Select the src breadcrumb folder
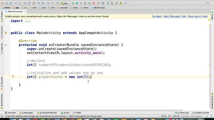 coord(24,8)
